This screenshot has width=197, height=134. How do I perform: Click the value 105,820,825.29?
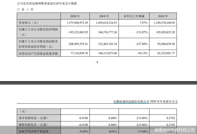(x=165, y=32)
